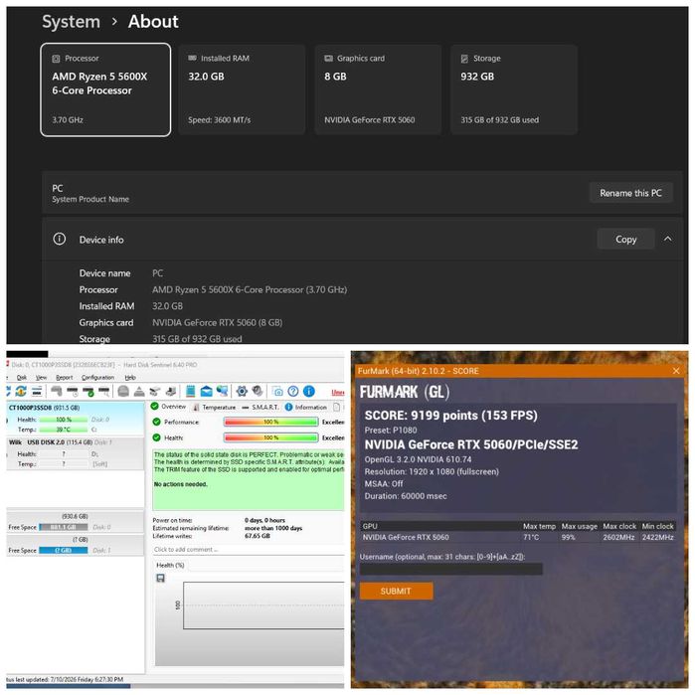Open the Disk menu
This screenshot has height=695, width=695.
(x=22, y=377)
